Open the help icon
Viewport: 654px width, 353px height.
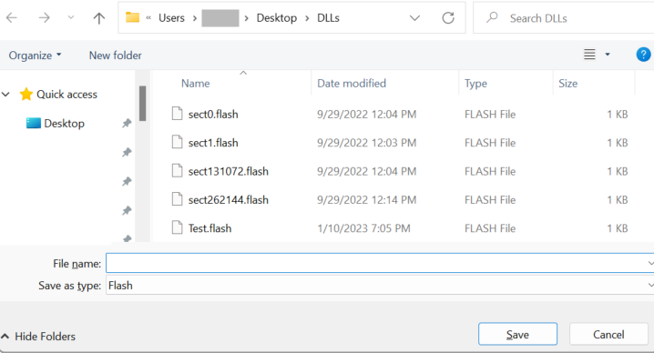(x=643, y=55)
